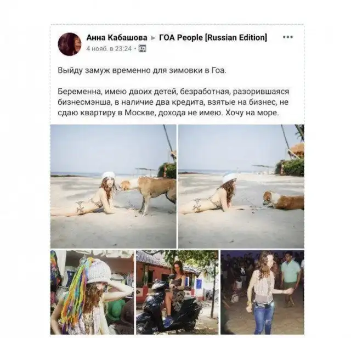This screenshot has width=351, height=338.
Task: Click the black scooter in the bottom middle photo
Action: (x=166, y=310)
